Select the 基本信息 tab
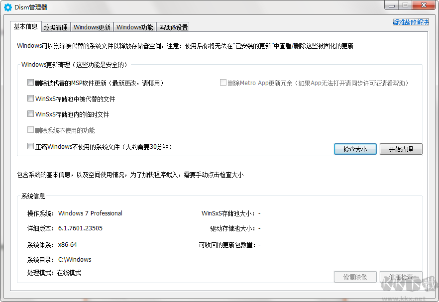Viewport: 439px width, 302px height. [x=25, y=27]
